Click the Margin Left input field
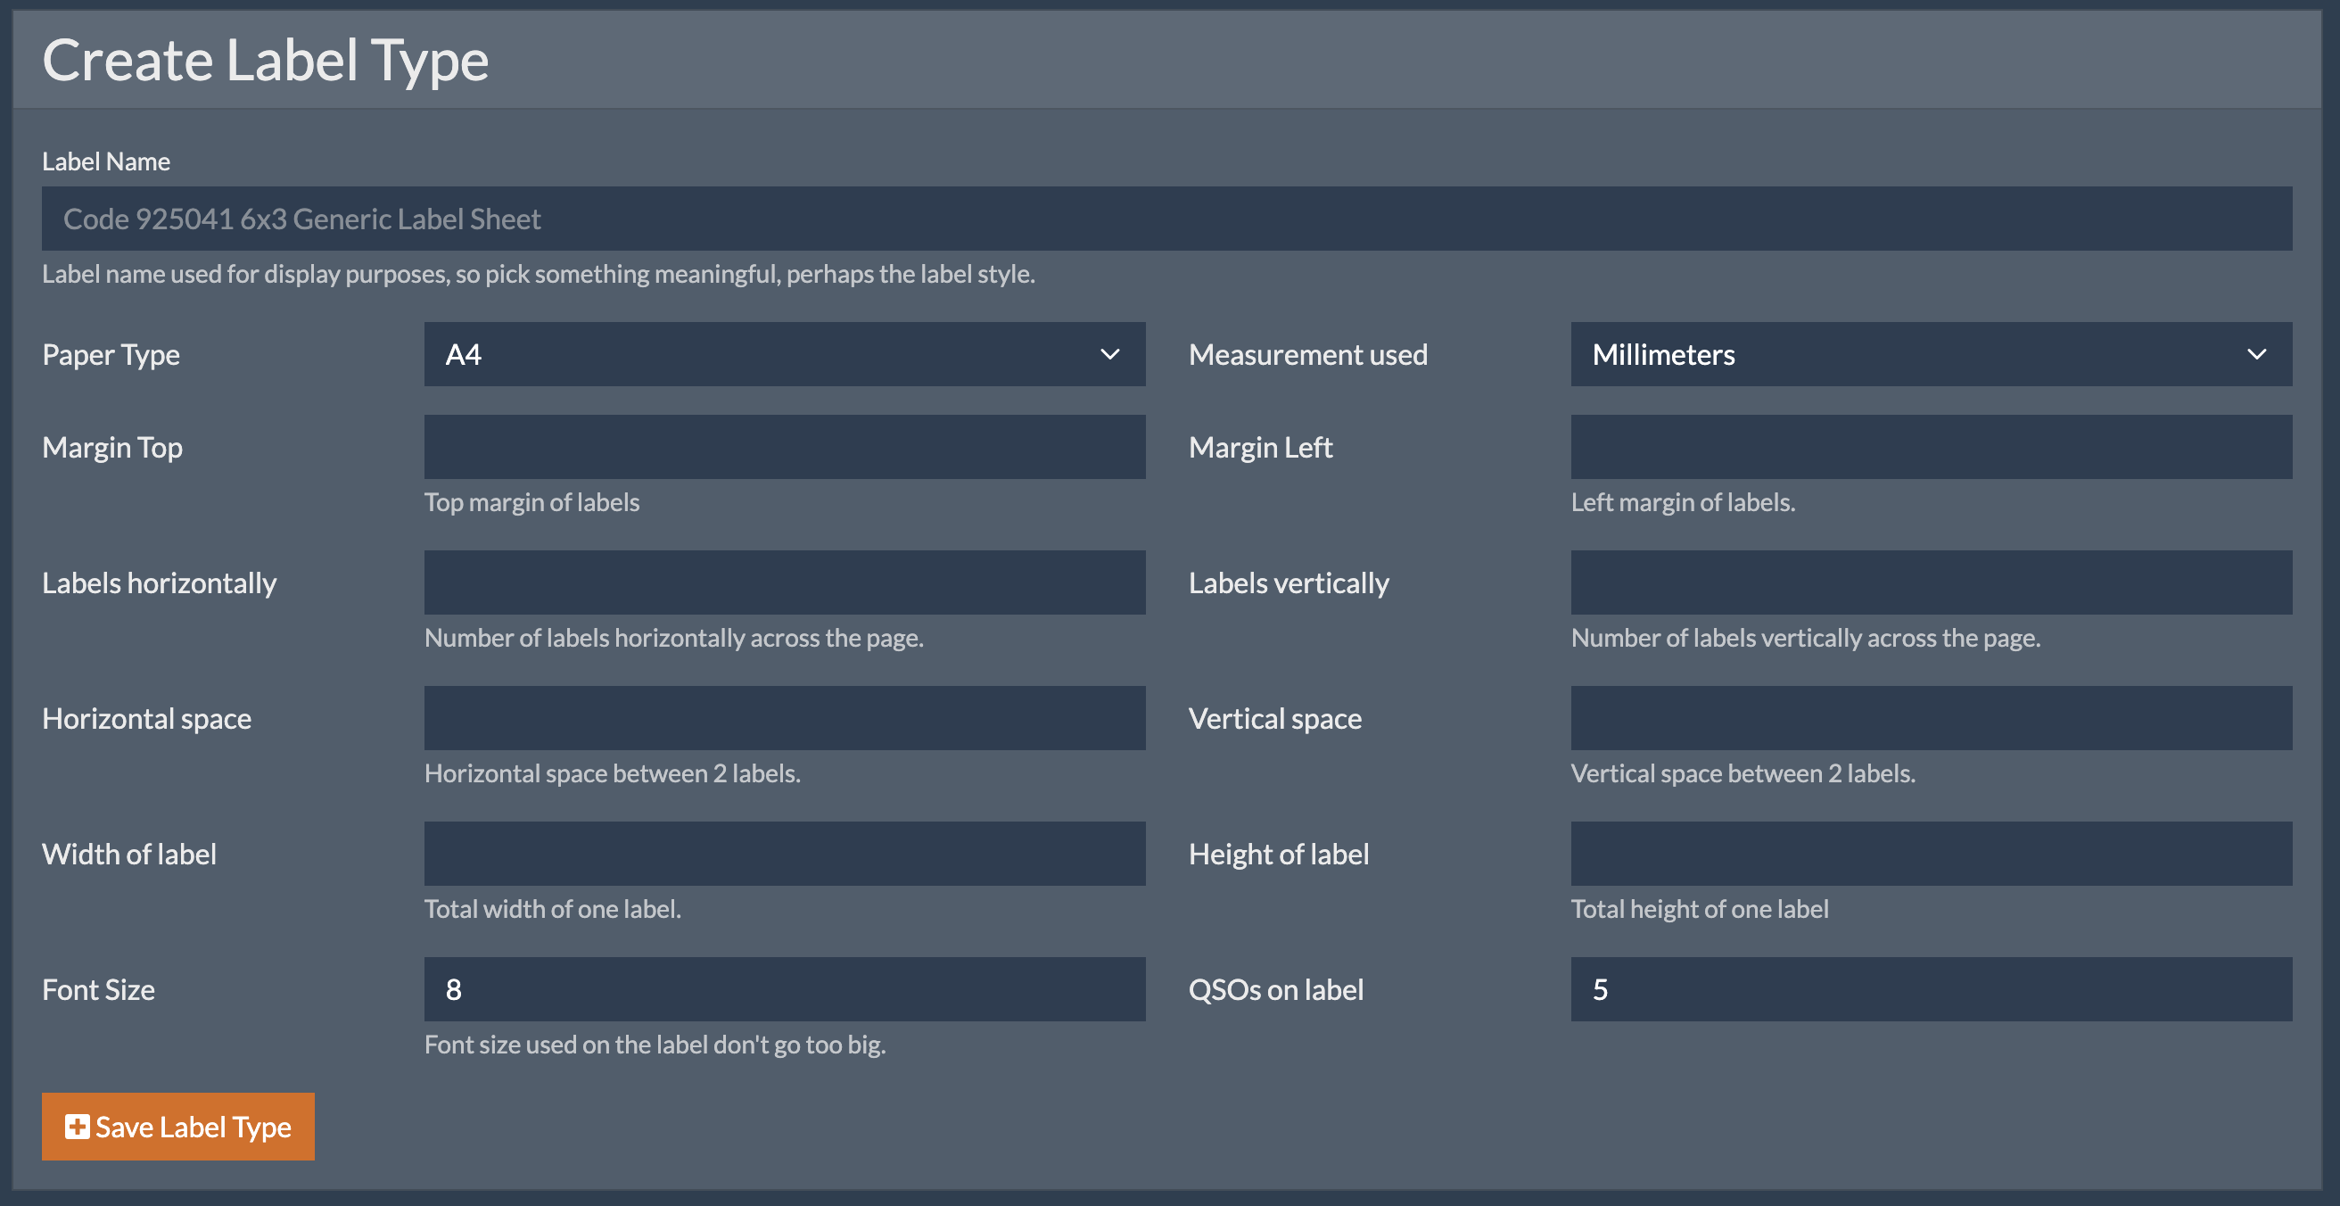This screenshot has height=1206, width=2340. click(1932, 447)
